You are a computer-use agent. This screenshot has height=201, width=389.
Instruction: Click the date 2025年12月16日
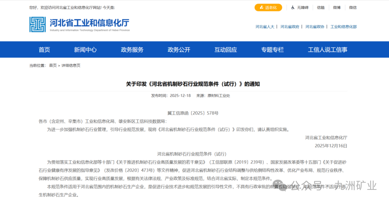331,146
